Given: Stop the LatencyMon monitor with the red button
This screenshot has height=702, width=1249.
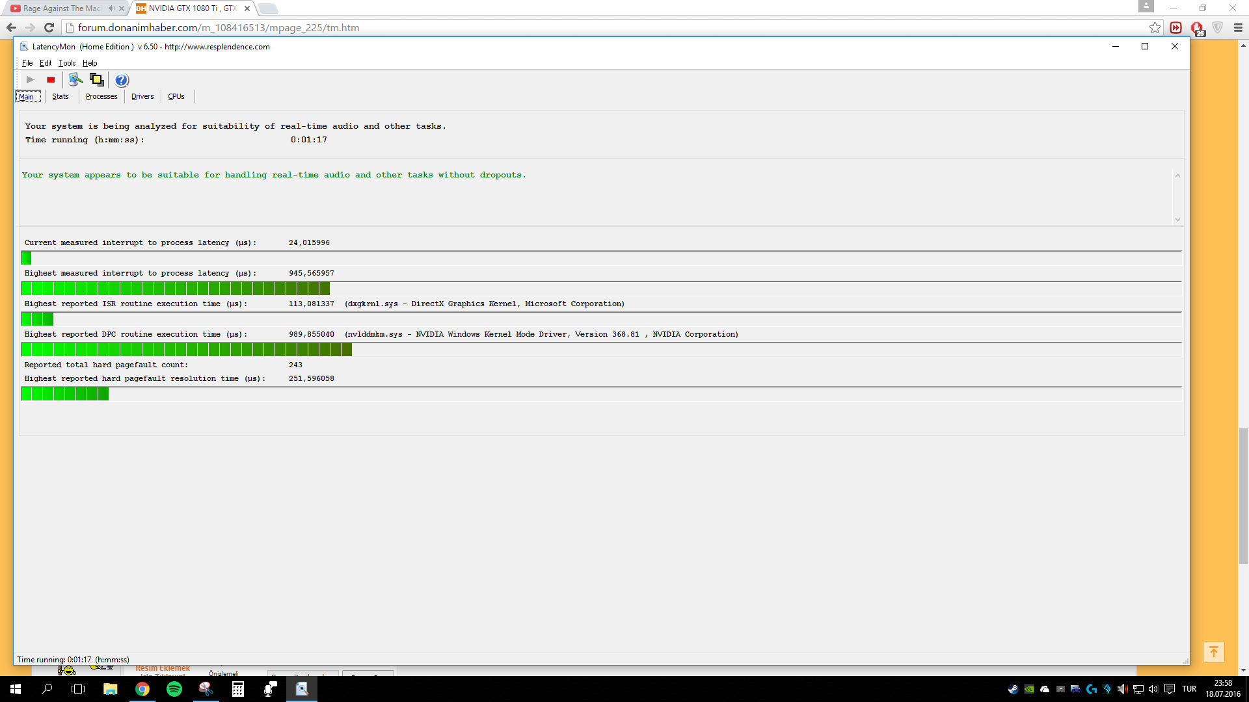Looking at the screenshot, I should (x=51, y=79).
